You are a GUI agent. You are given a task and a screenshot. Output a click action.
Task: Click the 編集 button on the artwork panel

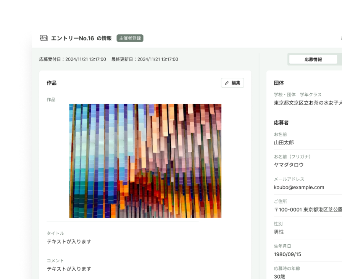[232, 83]
